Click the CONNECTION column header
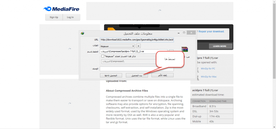This screenshot has width=276, height=129. coord(199,101)
